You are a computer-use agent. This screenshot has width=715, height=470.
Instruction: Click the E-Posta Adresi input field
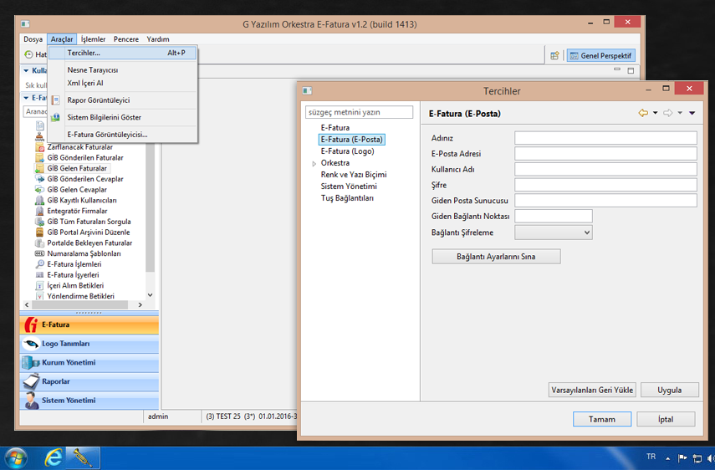(x=605, y=153)
